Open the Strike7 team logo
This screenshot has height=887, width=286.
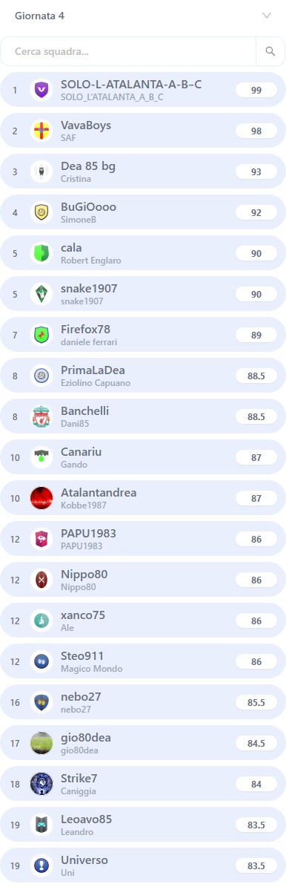pos(41,784)
